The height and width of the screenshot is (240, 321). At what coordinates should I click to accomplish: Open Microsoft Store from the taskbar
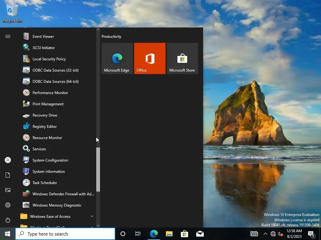pos(184,234)
